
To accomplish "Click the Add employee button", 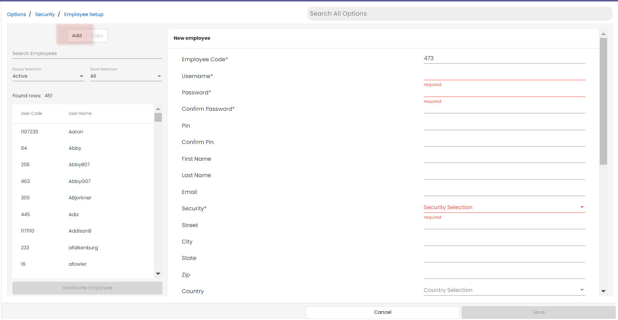I will pos(77,36).
